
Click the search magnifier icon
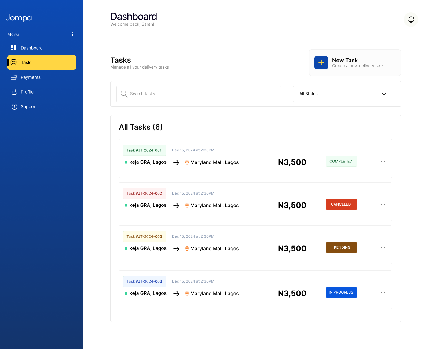point(124,94)
